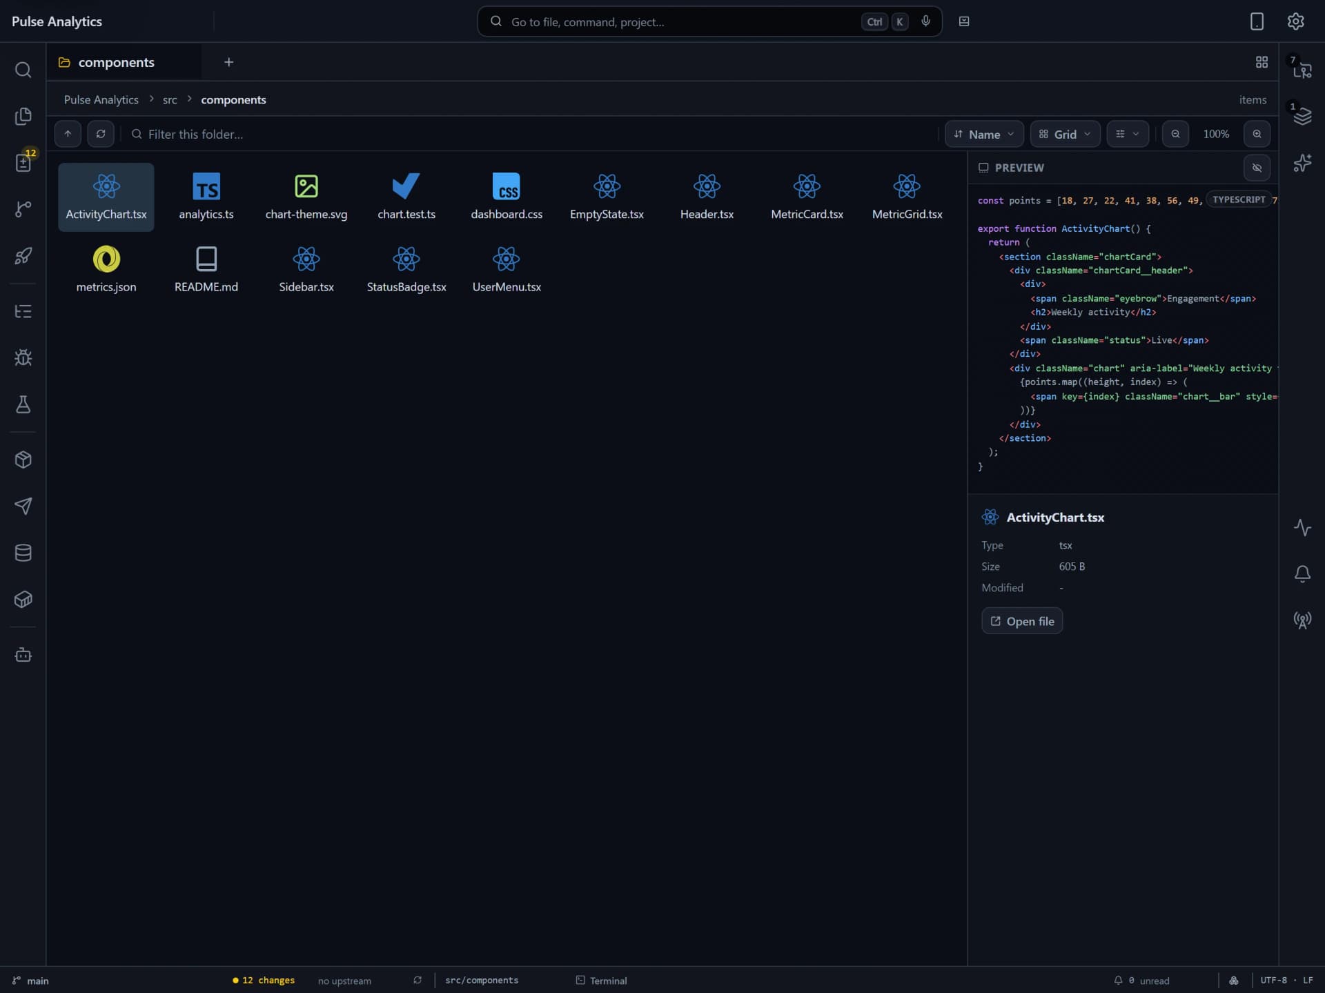The image size is (1325, 993).
Task: Open the 3D cube sidebar icon
Action: (x=23, y=599)
